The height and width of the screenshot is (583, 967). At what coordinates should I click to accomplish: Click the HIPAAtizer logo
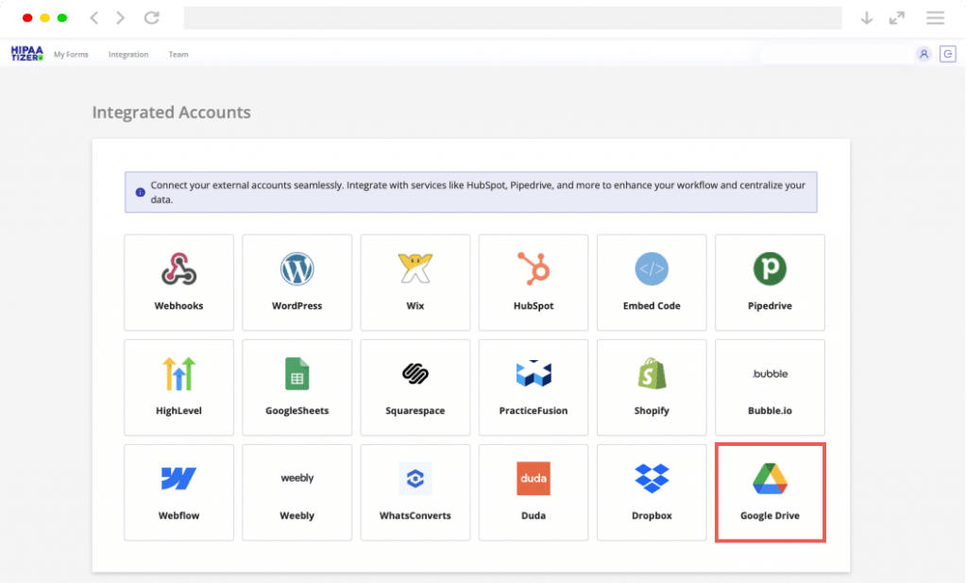click(27, 54)
